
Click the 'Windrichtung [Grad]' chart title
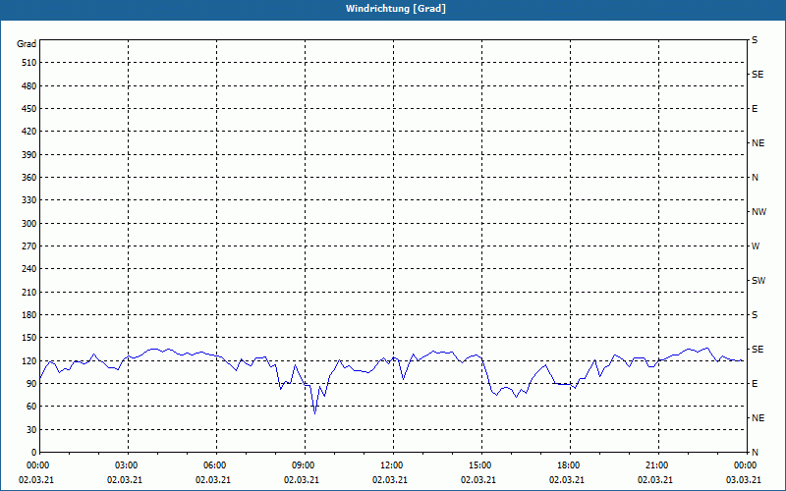[396, 9]
